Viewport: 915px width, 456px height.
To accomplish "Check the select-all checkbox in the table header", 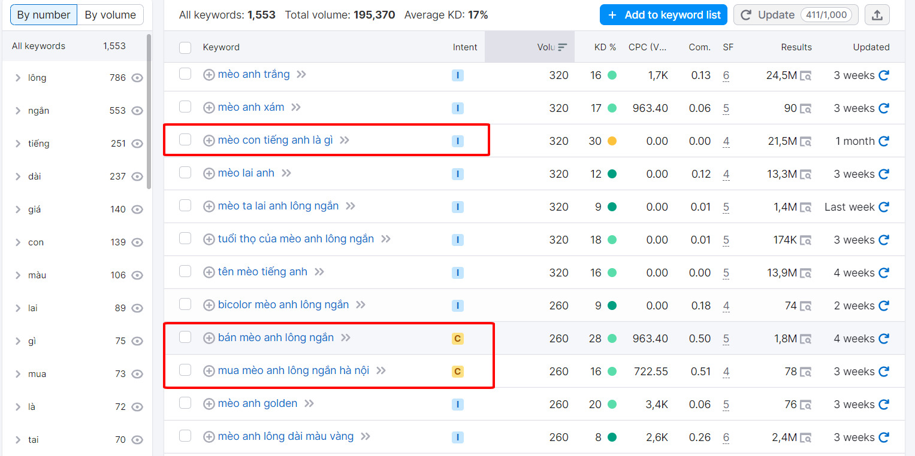I will coord(185,47).
